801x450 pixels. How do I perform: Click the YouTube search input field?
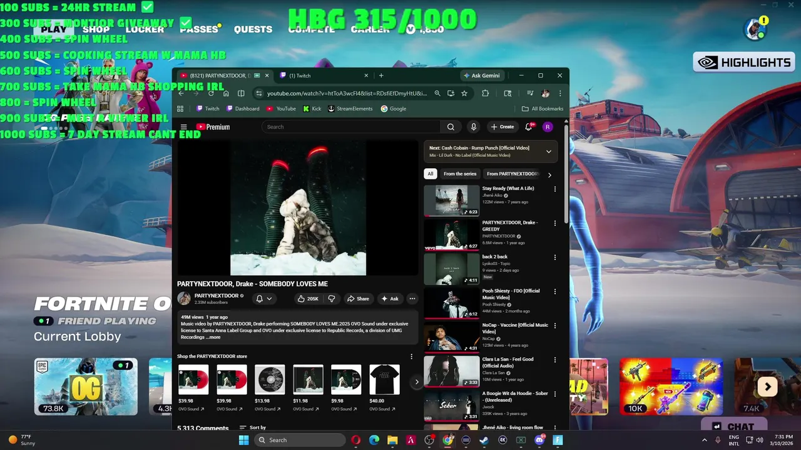pos(352,127)
